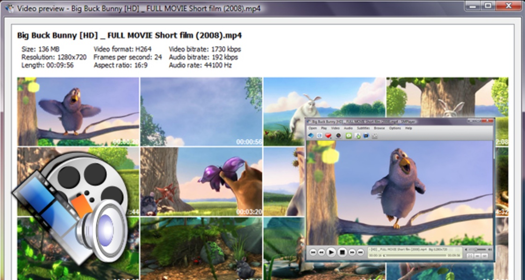
Task: Click the SMPlayer seek bar
Action: click(x=415, y=256)
